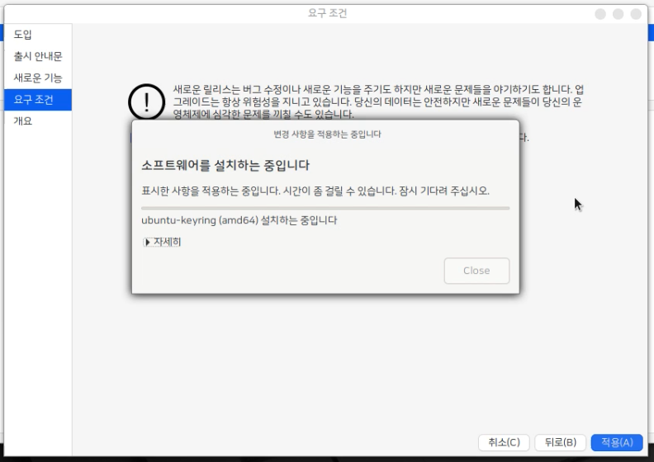Click the leftmost window control circle
The image size is (654, 462).
click(x=600, y=14)
